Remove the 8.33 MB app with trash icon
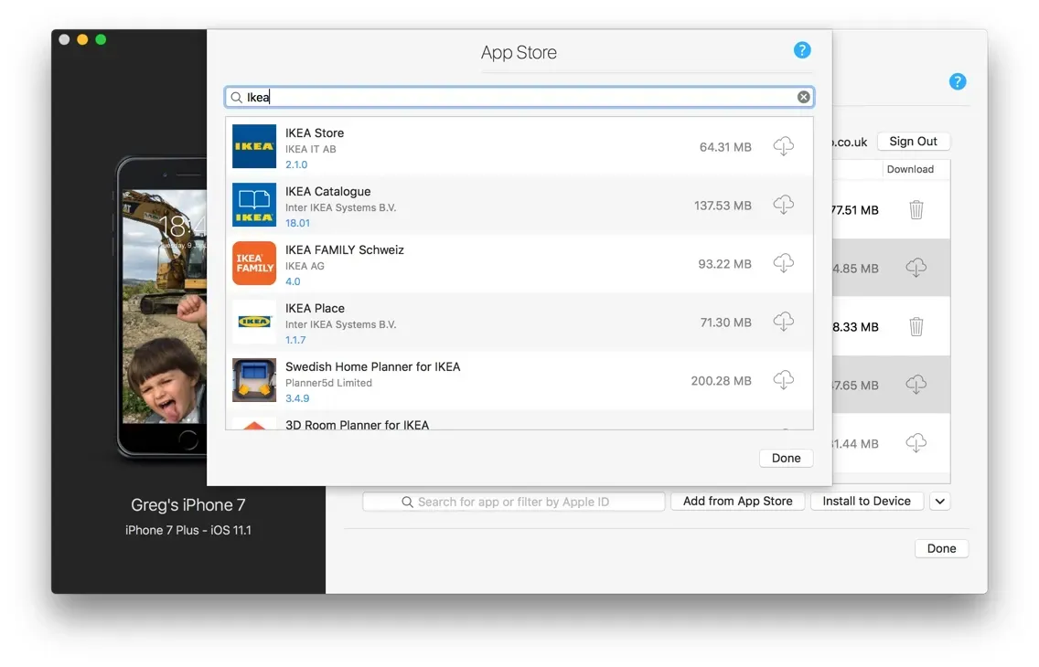1039x667 pixels. point(916,326)
